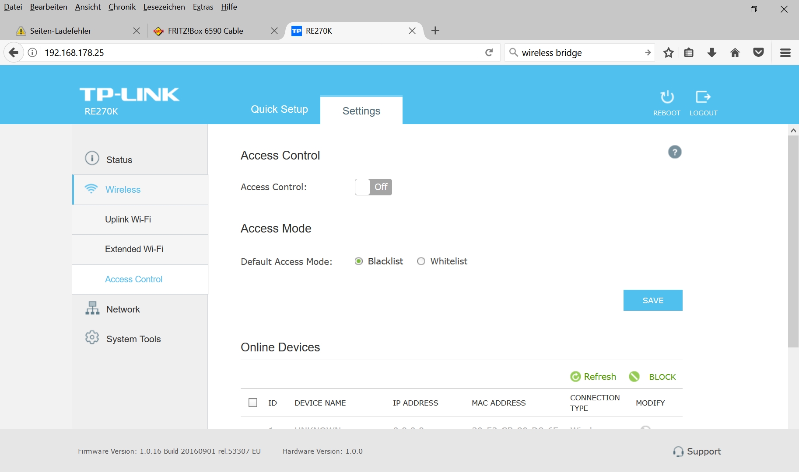The width and height of the screenshot is (799, 472).
Task: Open the Quick Setup tab
Action: pyautogui.click(x=279, y=109)
